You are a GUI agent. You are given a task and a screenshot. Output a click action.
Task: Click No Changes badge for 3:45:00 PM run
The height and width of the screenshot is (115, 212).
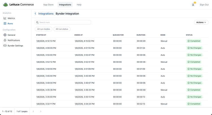coord(194,76)
